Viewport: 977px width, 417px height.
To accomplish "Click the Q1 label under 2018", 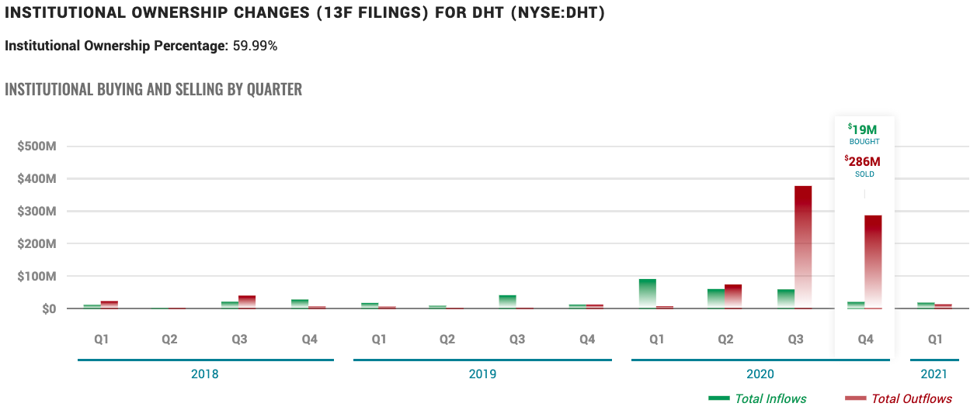I will pyautogui.click(x=101, y=339).
